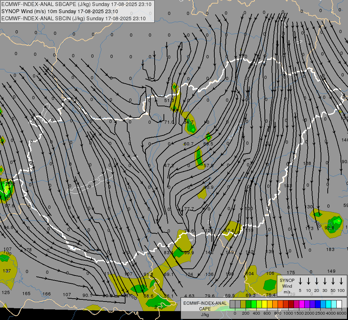Click the 183 value at right side
The height and width of the screenshot is (320, 348).
[330, 249]
